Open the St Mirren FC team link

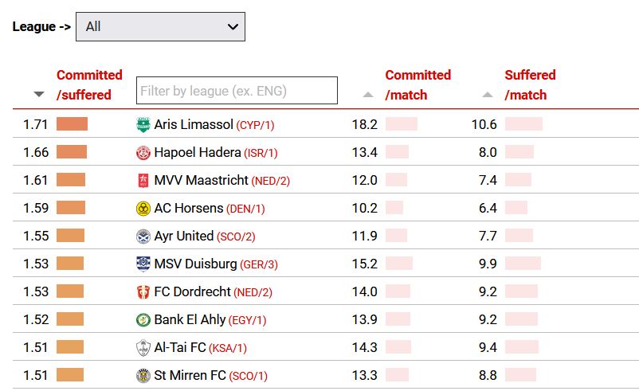(190, 375)
